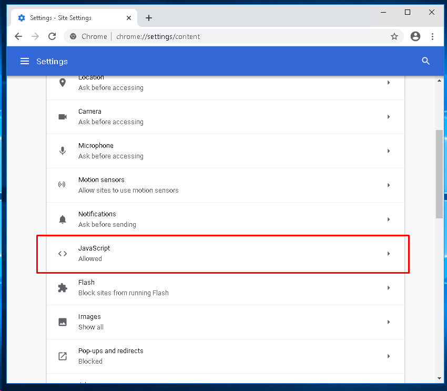Open the Notifications settings entry
Image resolution: width=447 pixels, height=391 pixels.
pyautogui.click(x=226, y=219)
